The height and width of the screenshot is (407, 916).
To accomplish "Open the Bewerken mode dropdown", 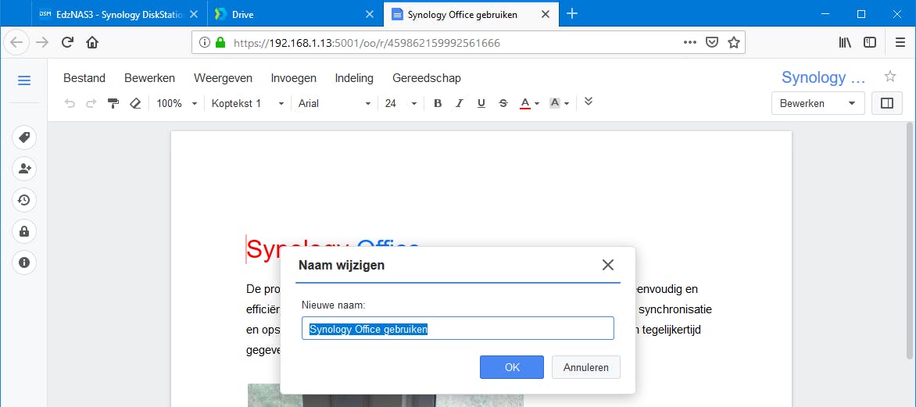I will [818, 103].
